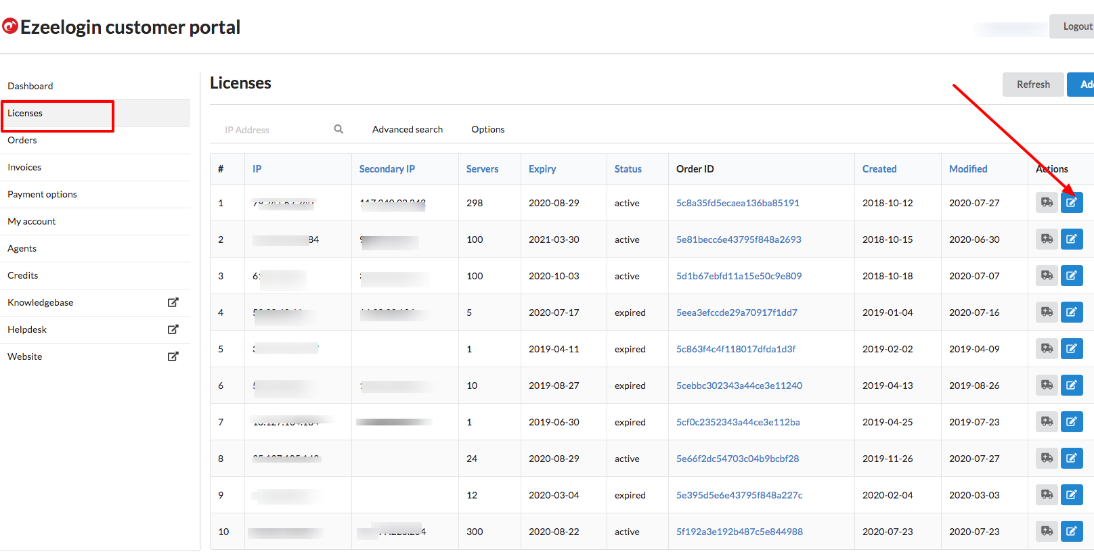Select Licenses in the sidebar
The height and width of the screenshot is (558, 1094).
pos(95,113)
